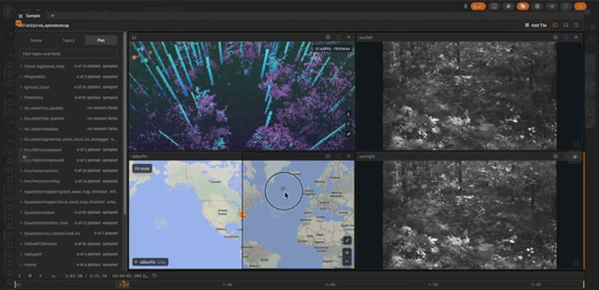Click fullscreen icon in ovc/left image corner
599x290 pixels.
tap(576, 144)
